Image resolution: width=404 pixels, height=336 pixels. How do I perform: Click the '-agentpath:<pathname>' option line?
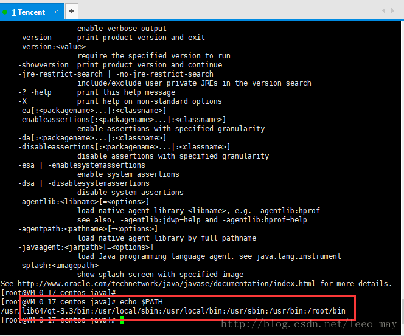(x=88, y=229)
